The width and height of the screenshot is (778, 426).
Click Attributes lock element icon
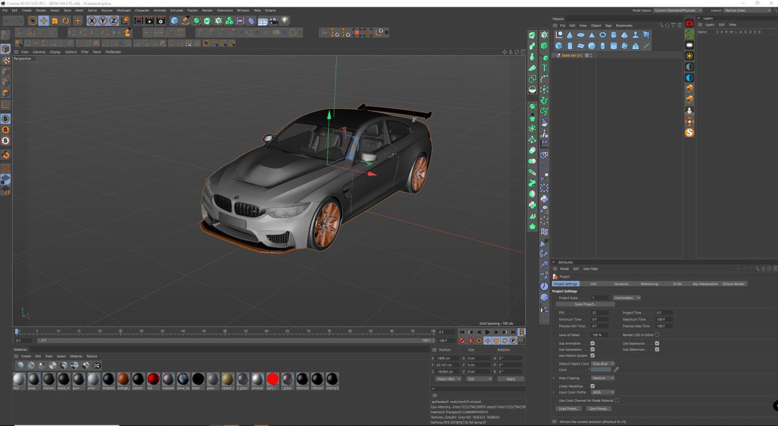point(763,268)
